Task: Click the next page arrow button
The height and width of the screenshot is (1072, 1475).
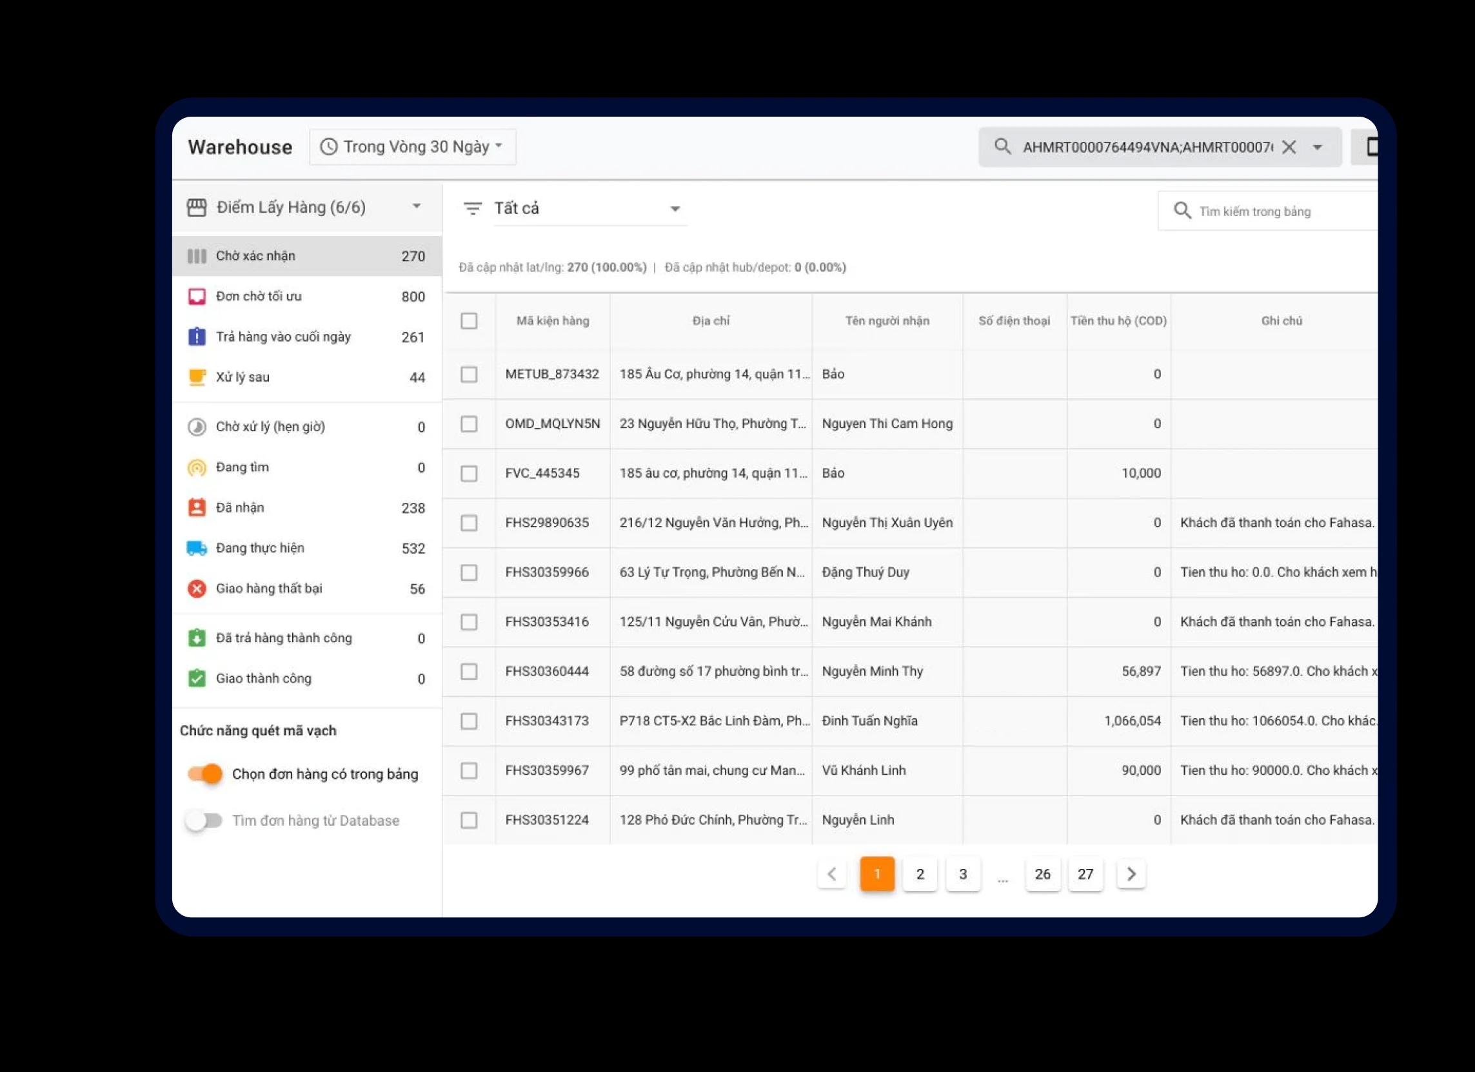Action: [1131, 874]
